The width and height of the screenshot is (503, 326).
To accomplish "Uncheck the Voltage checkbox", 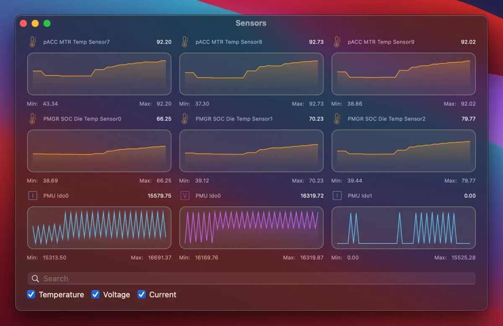I will coord(96,295).
